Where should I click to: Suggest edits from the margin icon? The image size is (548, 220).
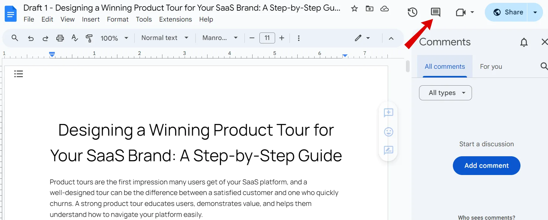pos(388,150)
